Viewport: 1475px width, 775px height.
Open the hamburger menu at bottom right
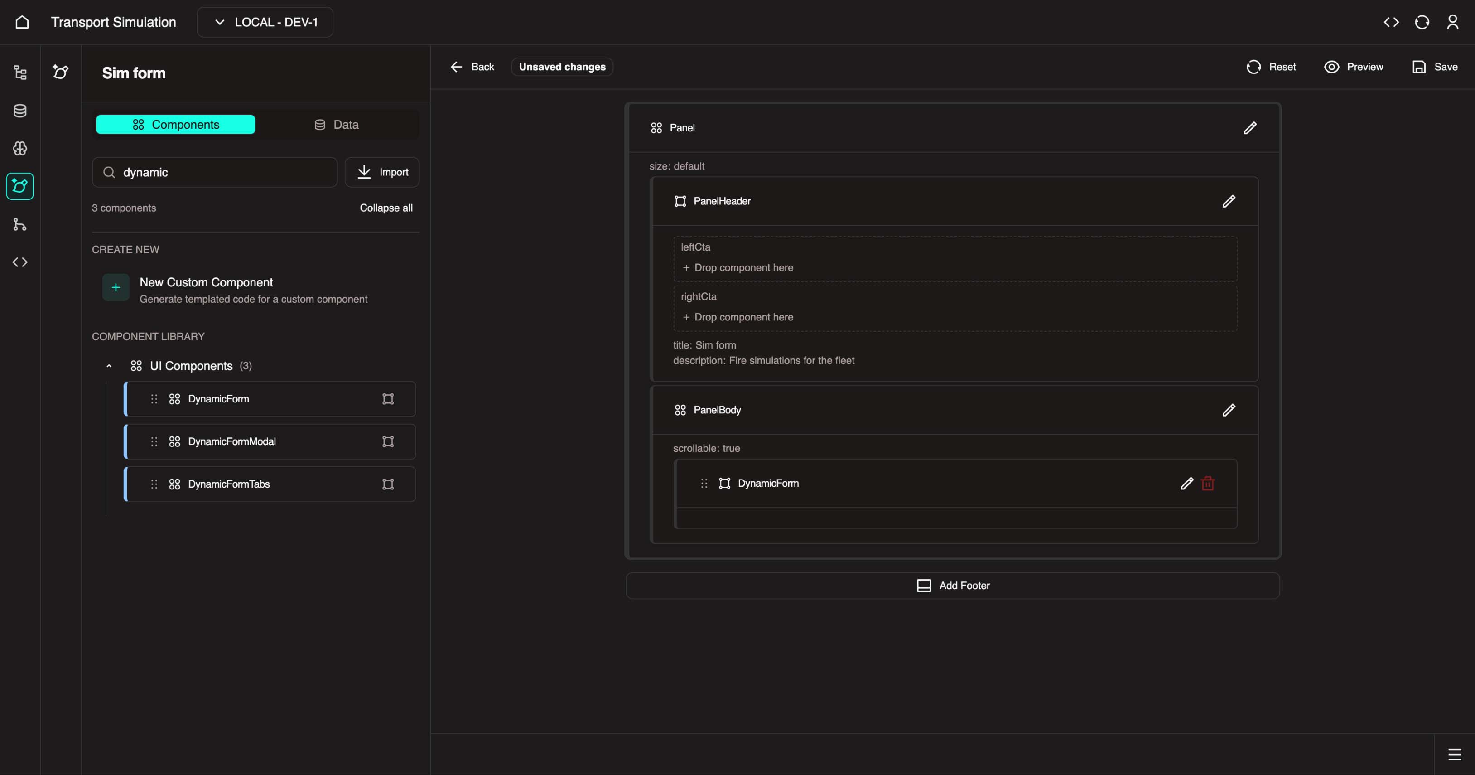point(1454,754)
